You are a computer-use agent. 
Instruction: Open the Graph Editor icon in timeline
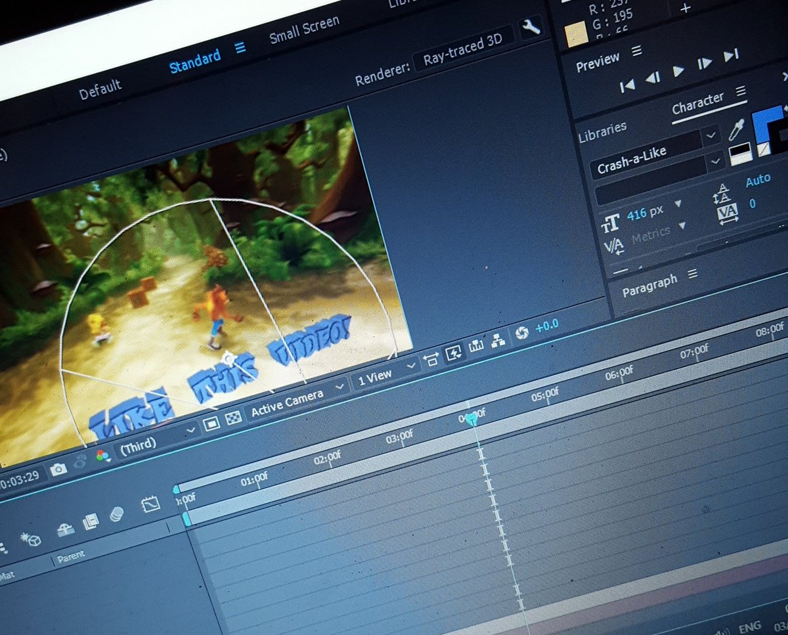click(x=151, y=504)
